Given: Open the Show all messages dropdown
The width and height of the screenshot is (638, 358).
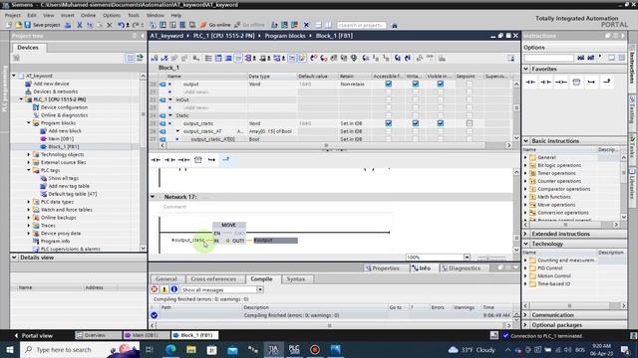Looking at the screenshot, I should point(260,289).
